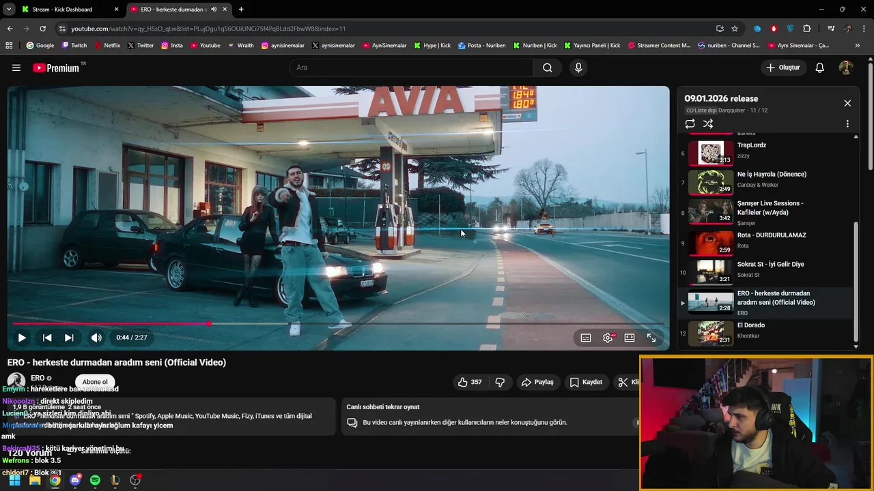Viewport: 874px width, 491px height.
Task: Mute the audio-playing ERO YouTube tab
Action: coord(214,10)
